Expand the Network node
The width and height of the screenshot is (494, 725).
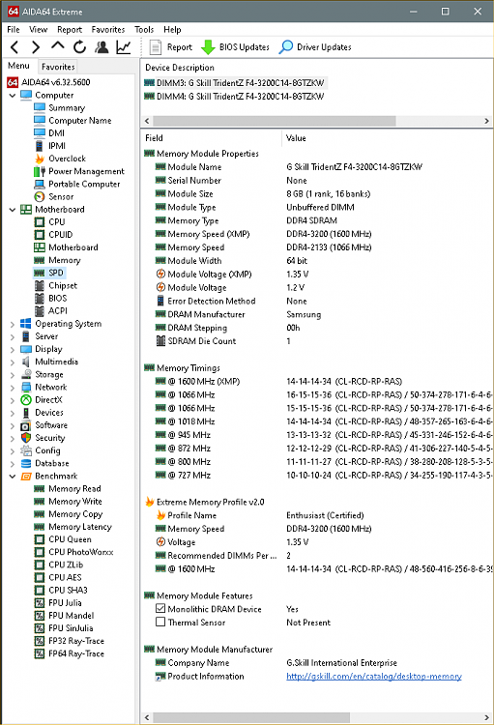click(x=13, y=388)
